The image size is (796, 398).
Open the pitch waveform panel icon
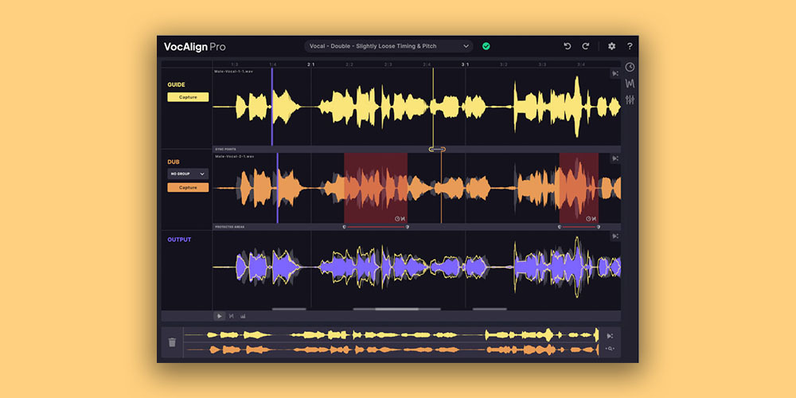pos(630,84)
